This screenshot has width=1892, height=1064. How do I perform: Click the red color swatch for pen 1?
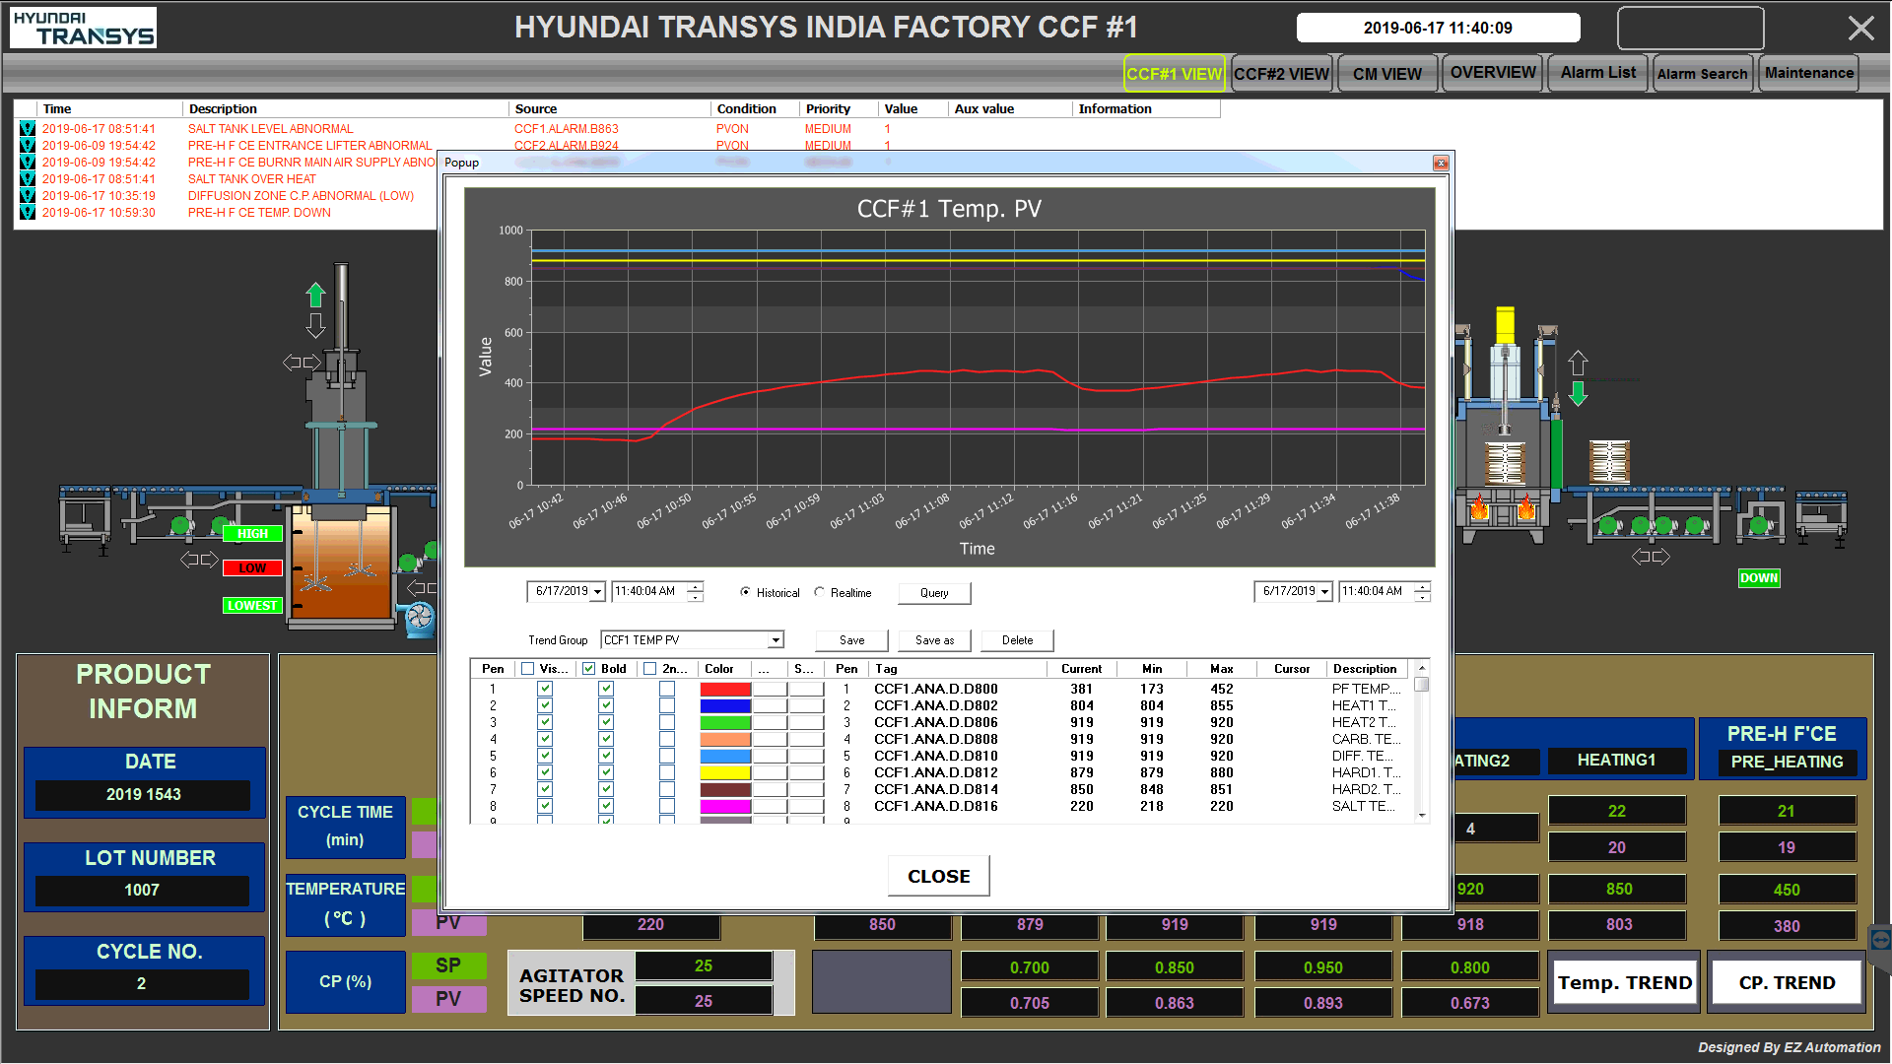click(x=725, y=689)
